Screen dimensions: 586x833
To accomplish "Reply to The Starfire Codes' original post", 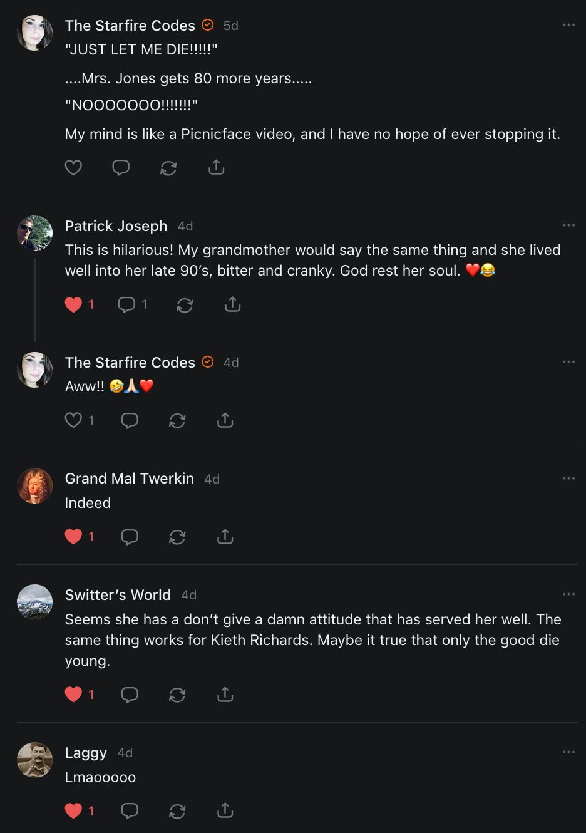I will click(x=121, y=167).
